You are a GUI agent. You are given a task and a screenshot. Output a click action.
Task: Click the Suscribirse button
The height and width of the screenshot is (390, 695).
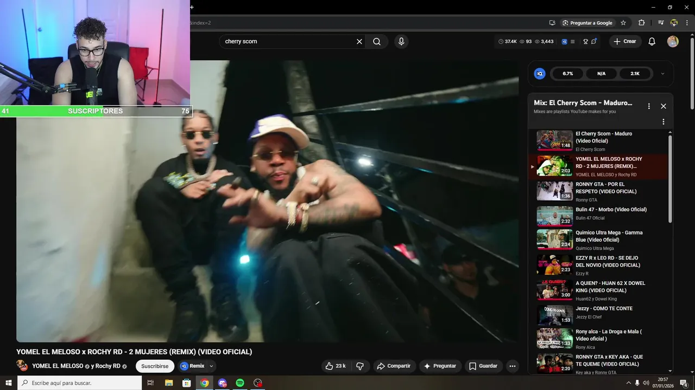155,366
